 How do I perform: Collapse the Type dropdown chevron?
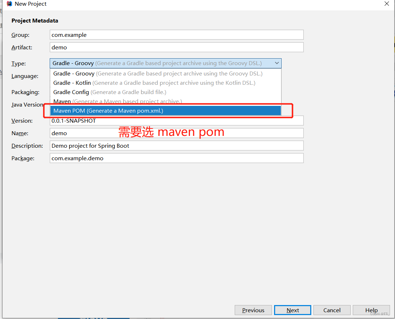click(277, 63)
